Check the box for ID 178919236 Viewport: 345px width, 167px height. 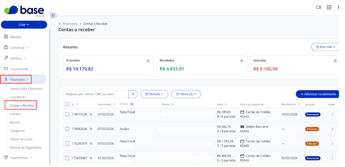click(67, 114)
